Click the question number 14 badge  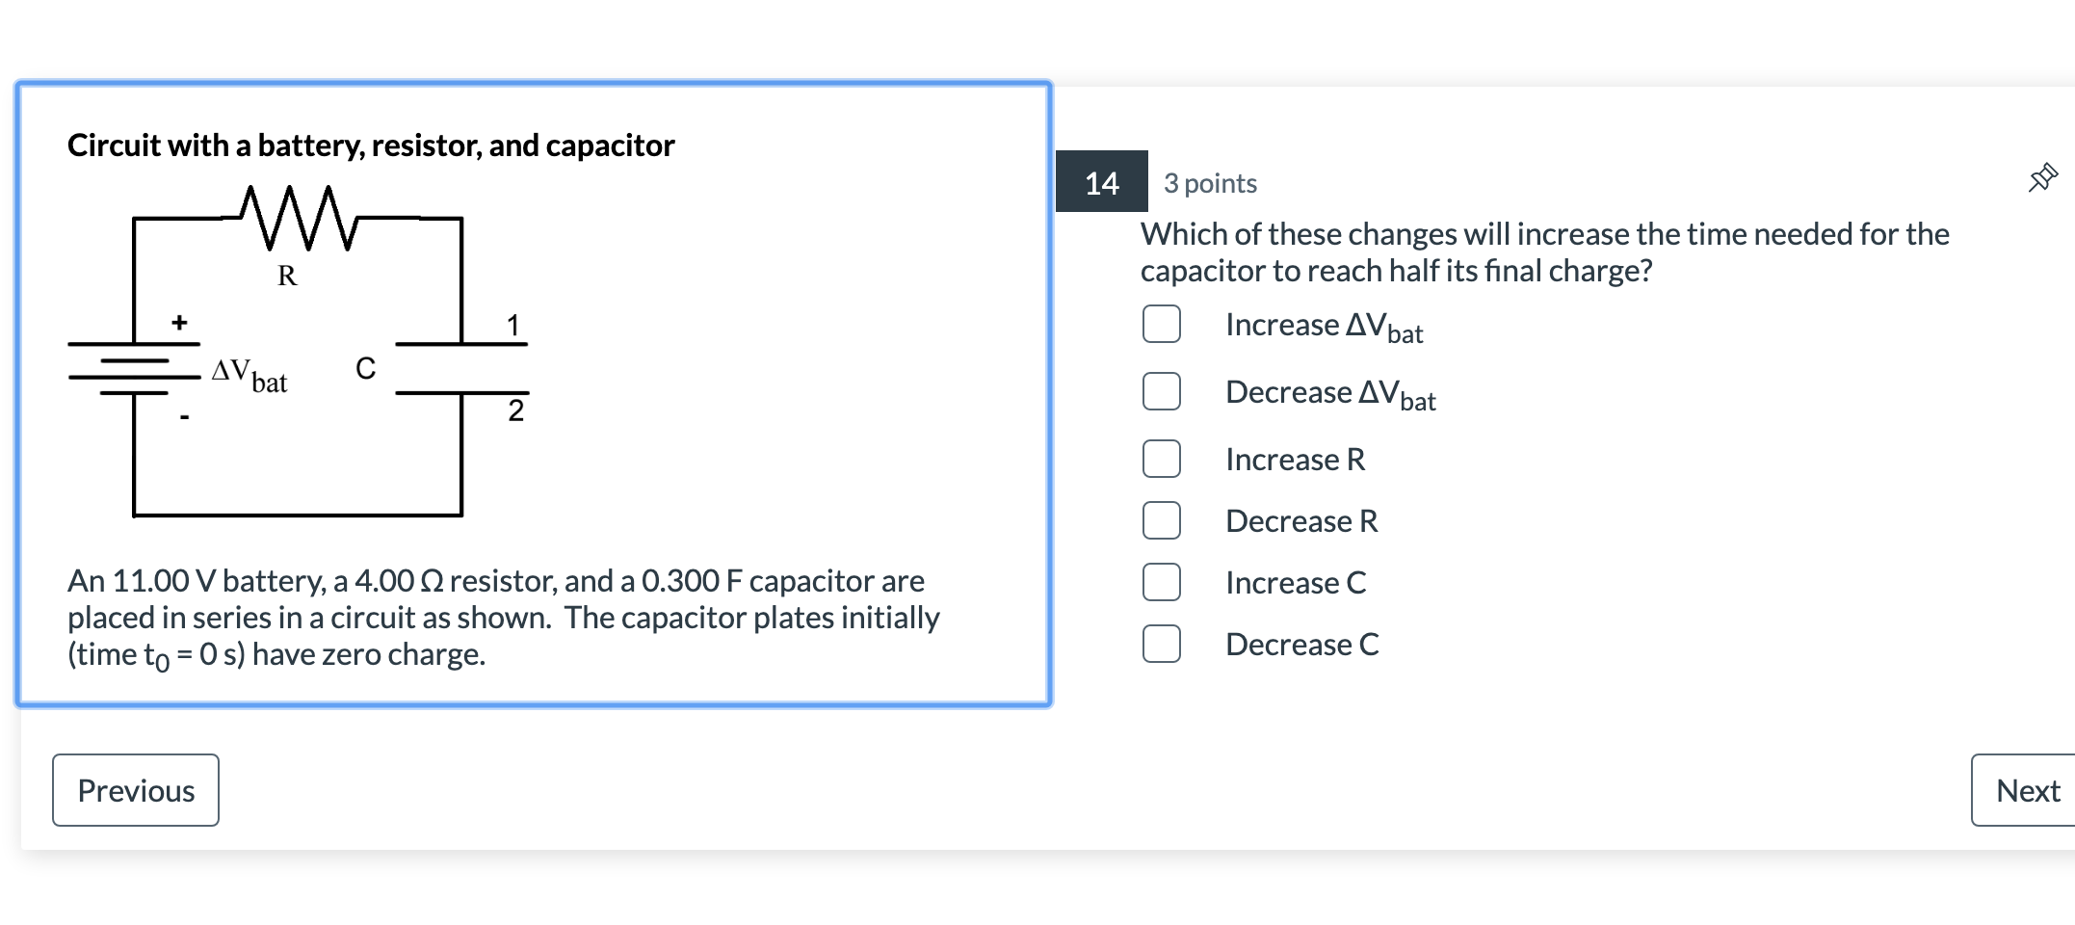tap(1101, 182)
